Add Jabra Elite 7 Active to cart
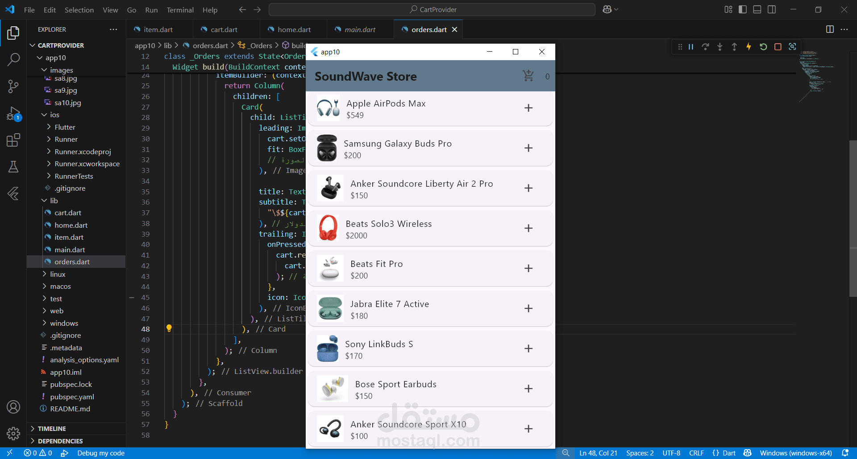 (528, 308)
